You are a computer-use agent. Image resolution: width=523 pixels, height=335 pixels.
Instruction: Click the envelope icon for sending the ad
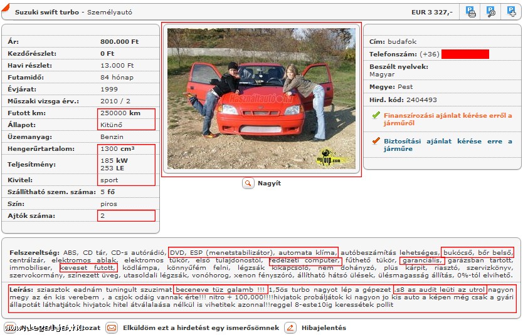pos(112,328)
